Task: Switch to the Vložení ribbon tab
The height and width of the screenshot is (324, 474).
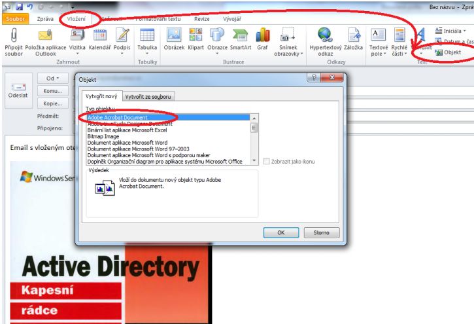Action: pos(76,19)
